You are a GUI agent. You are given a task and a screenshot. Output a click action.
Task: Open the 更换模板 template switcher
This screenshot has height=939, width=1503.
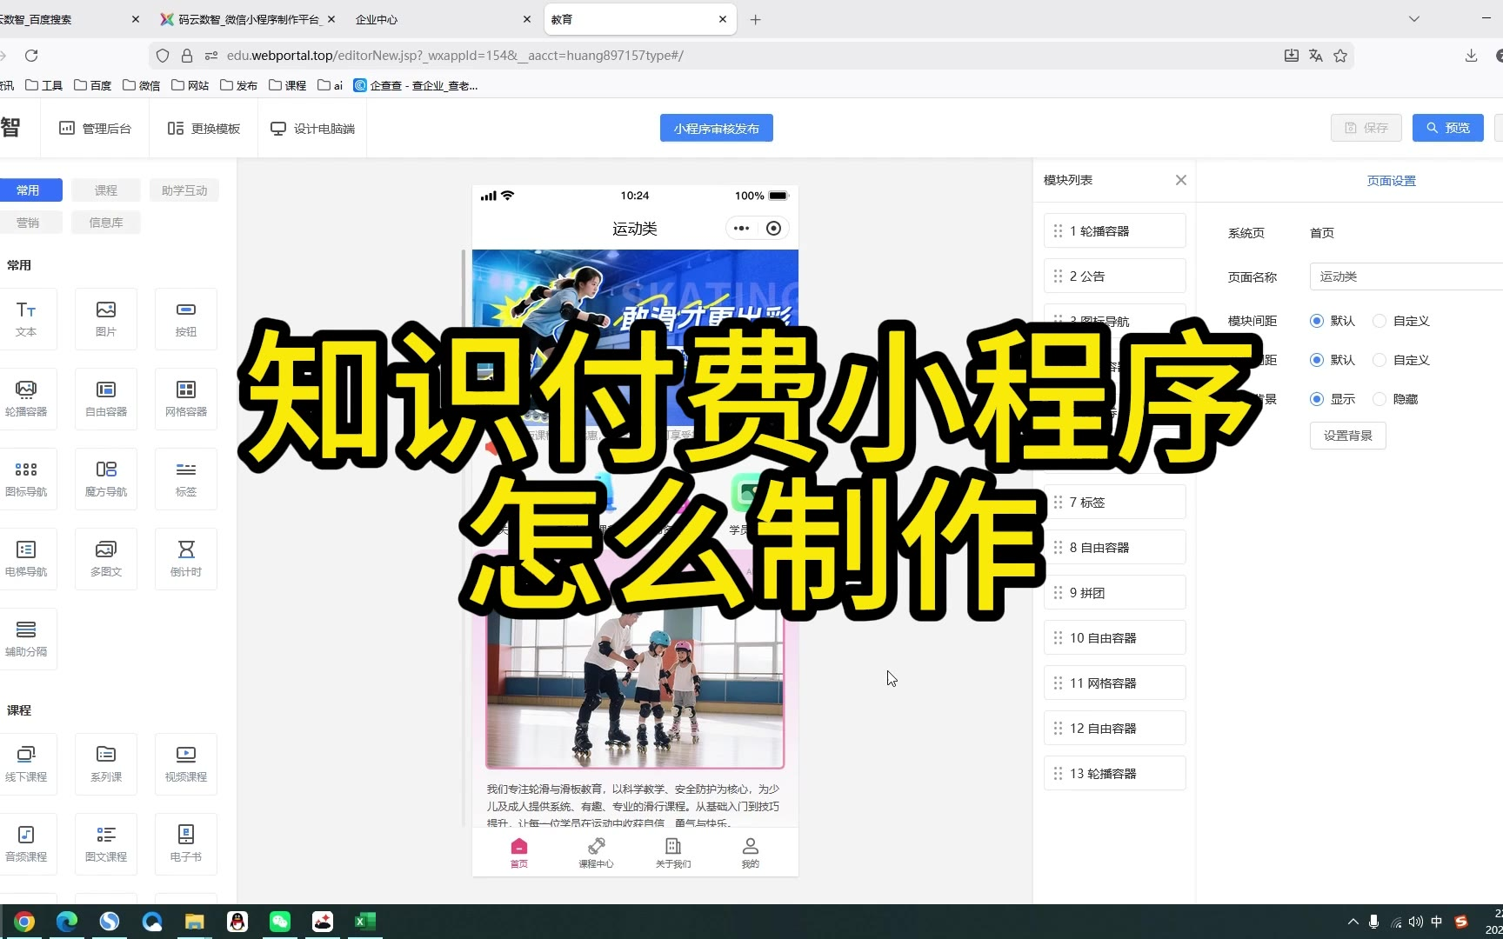point(204,129)
